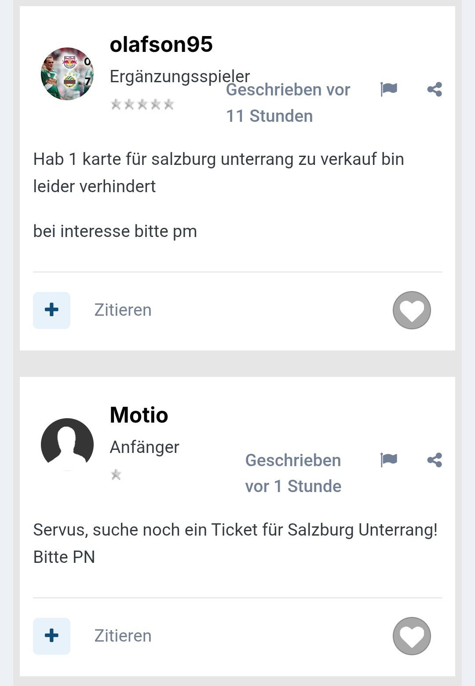This screenshot has width=475, height=686.
Task: Open the "Geschrieben vor 11 Stunden" timestamp link
Action: 288,103
